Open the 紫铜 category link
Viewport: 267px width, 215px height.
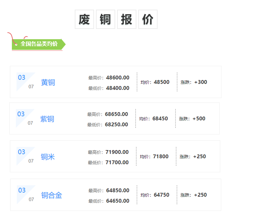tap(47, 119)
